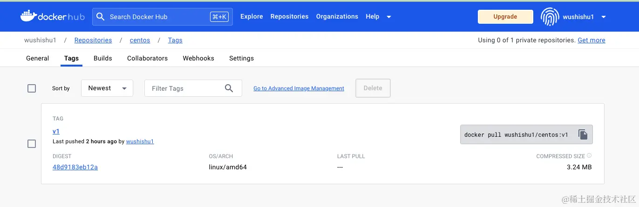
Task: Click the linux/amd64 OS/ARCH value
Action: pyautogui.click(x=228, y=167)
